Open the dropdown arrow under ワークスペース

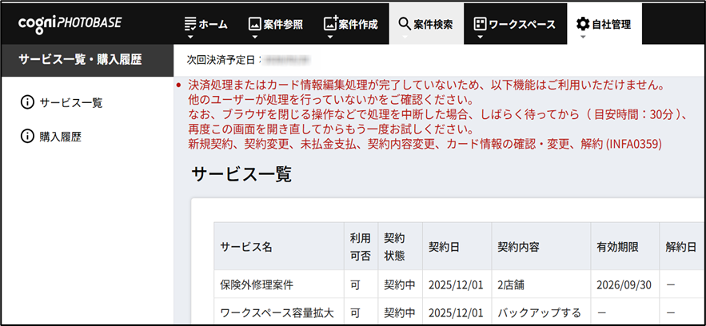(x=480, y=37)
